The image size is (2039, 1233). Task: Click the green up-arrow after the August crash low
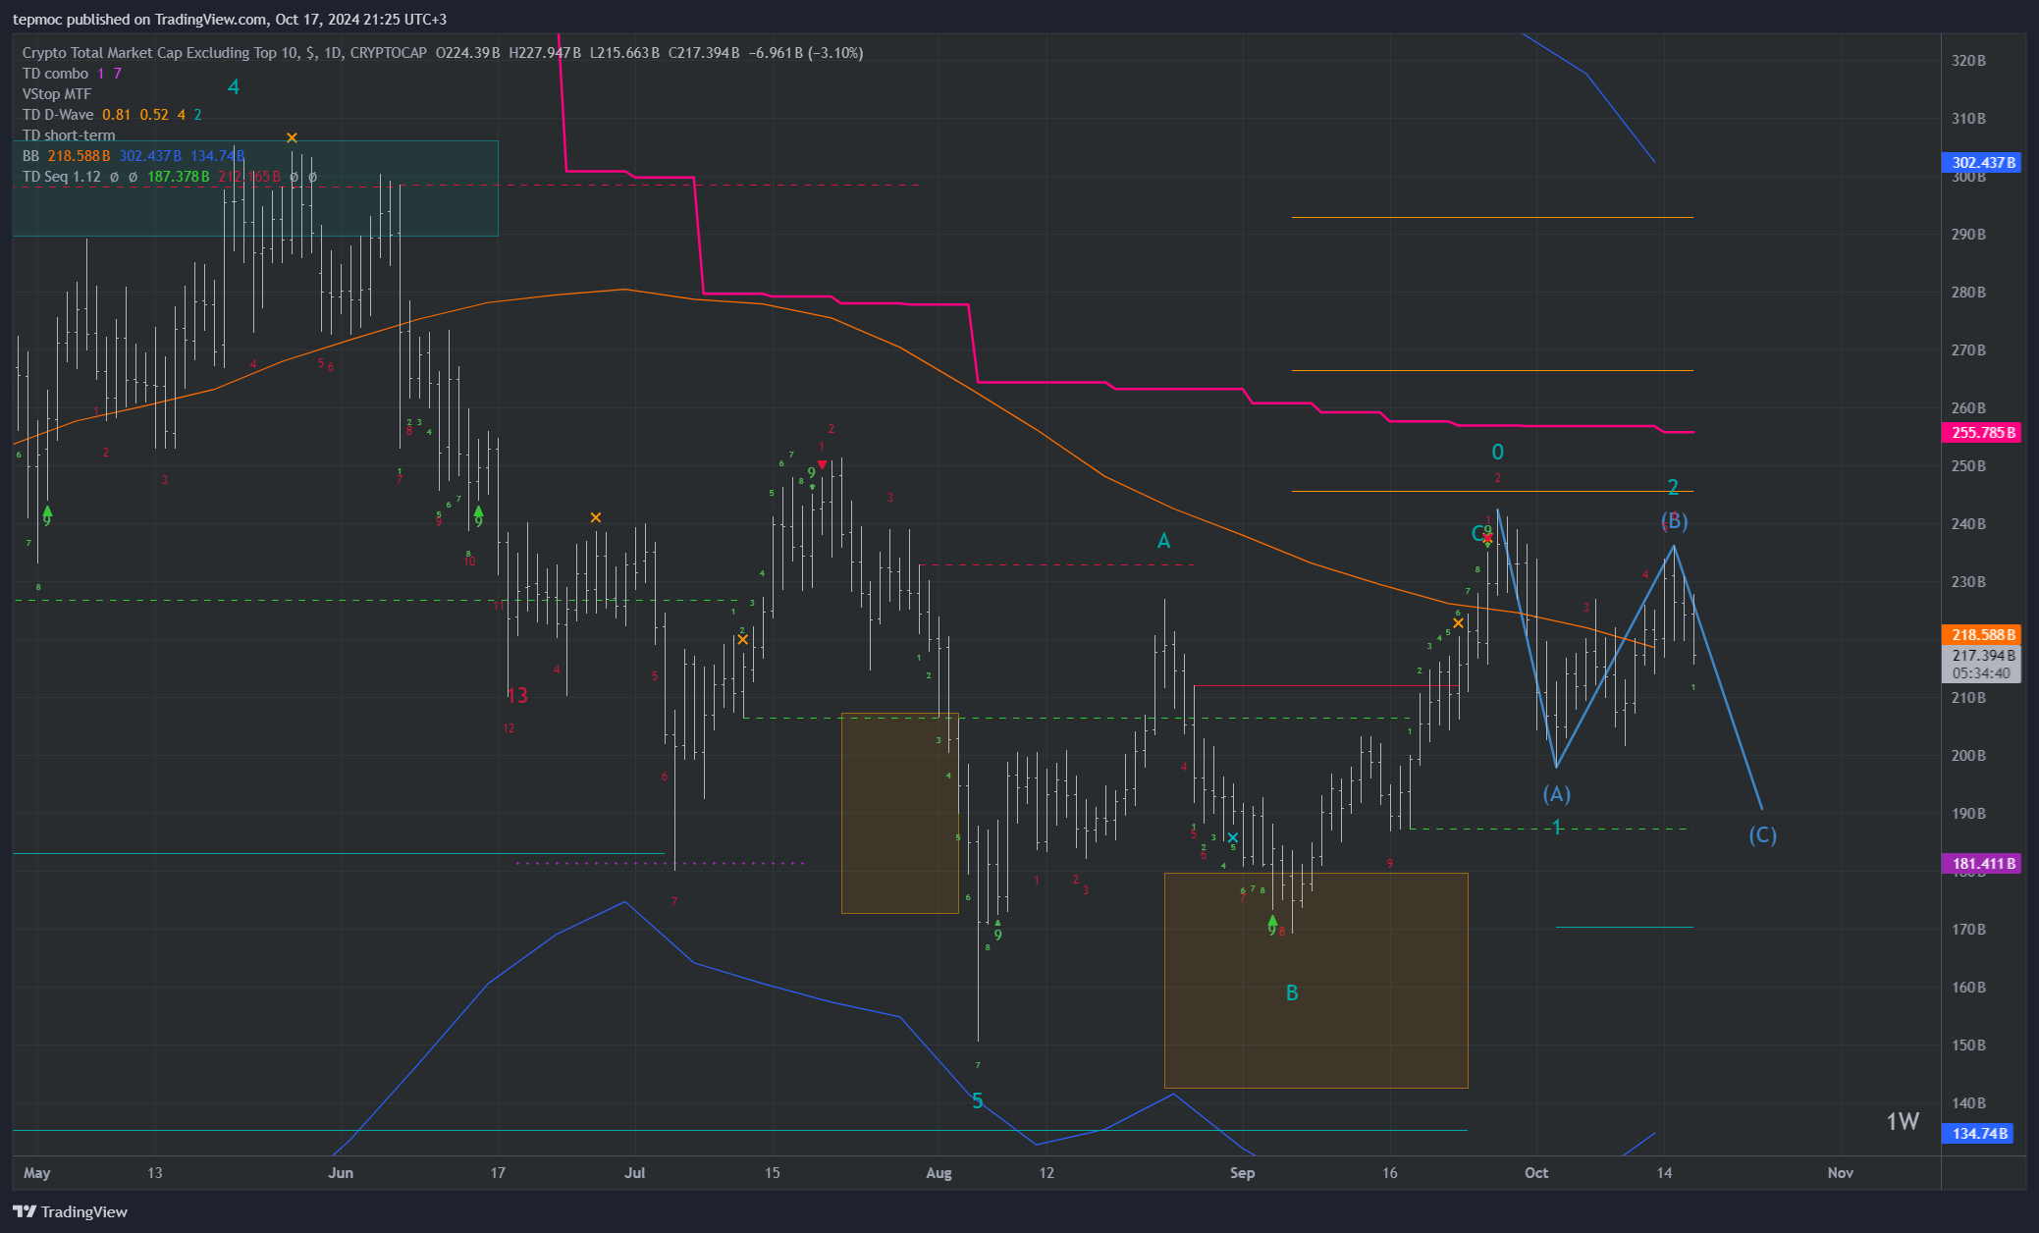[x=997, y=923]
